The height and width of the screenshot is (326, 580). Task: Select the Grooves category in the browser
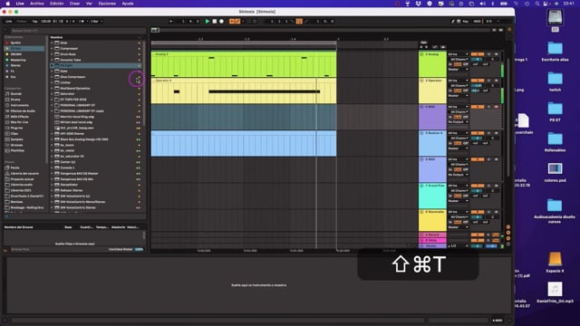coord(16,145)
